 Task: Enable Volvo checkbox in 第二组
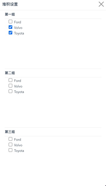(x=11, y=86)
